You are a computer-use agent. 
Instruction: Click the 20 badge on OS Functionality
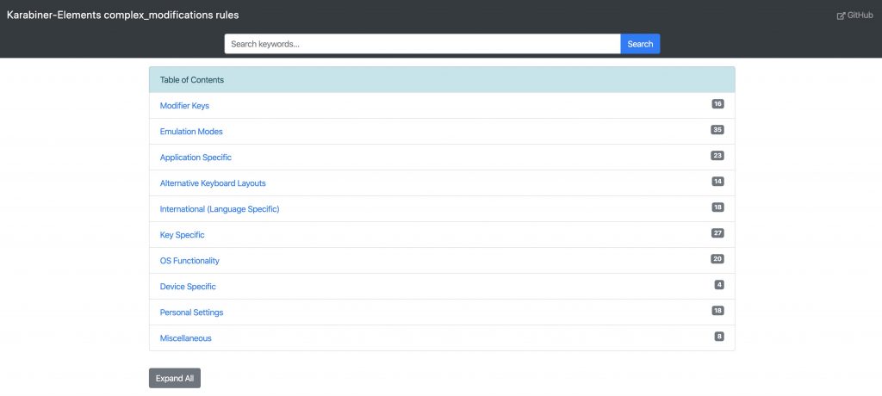(717, 259)
